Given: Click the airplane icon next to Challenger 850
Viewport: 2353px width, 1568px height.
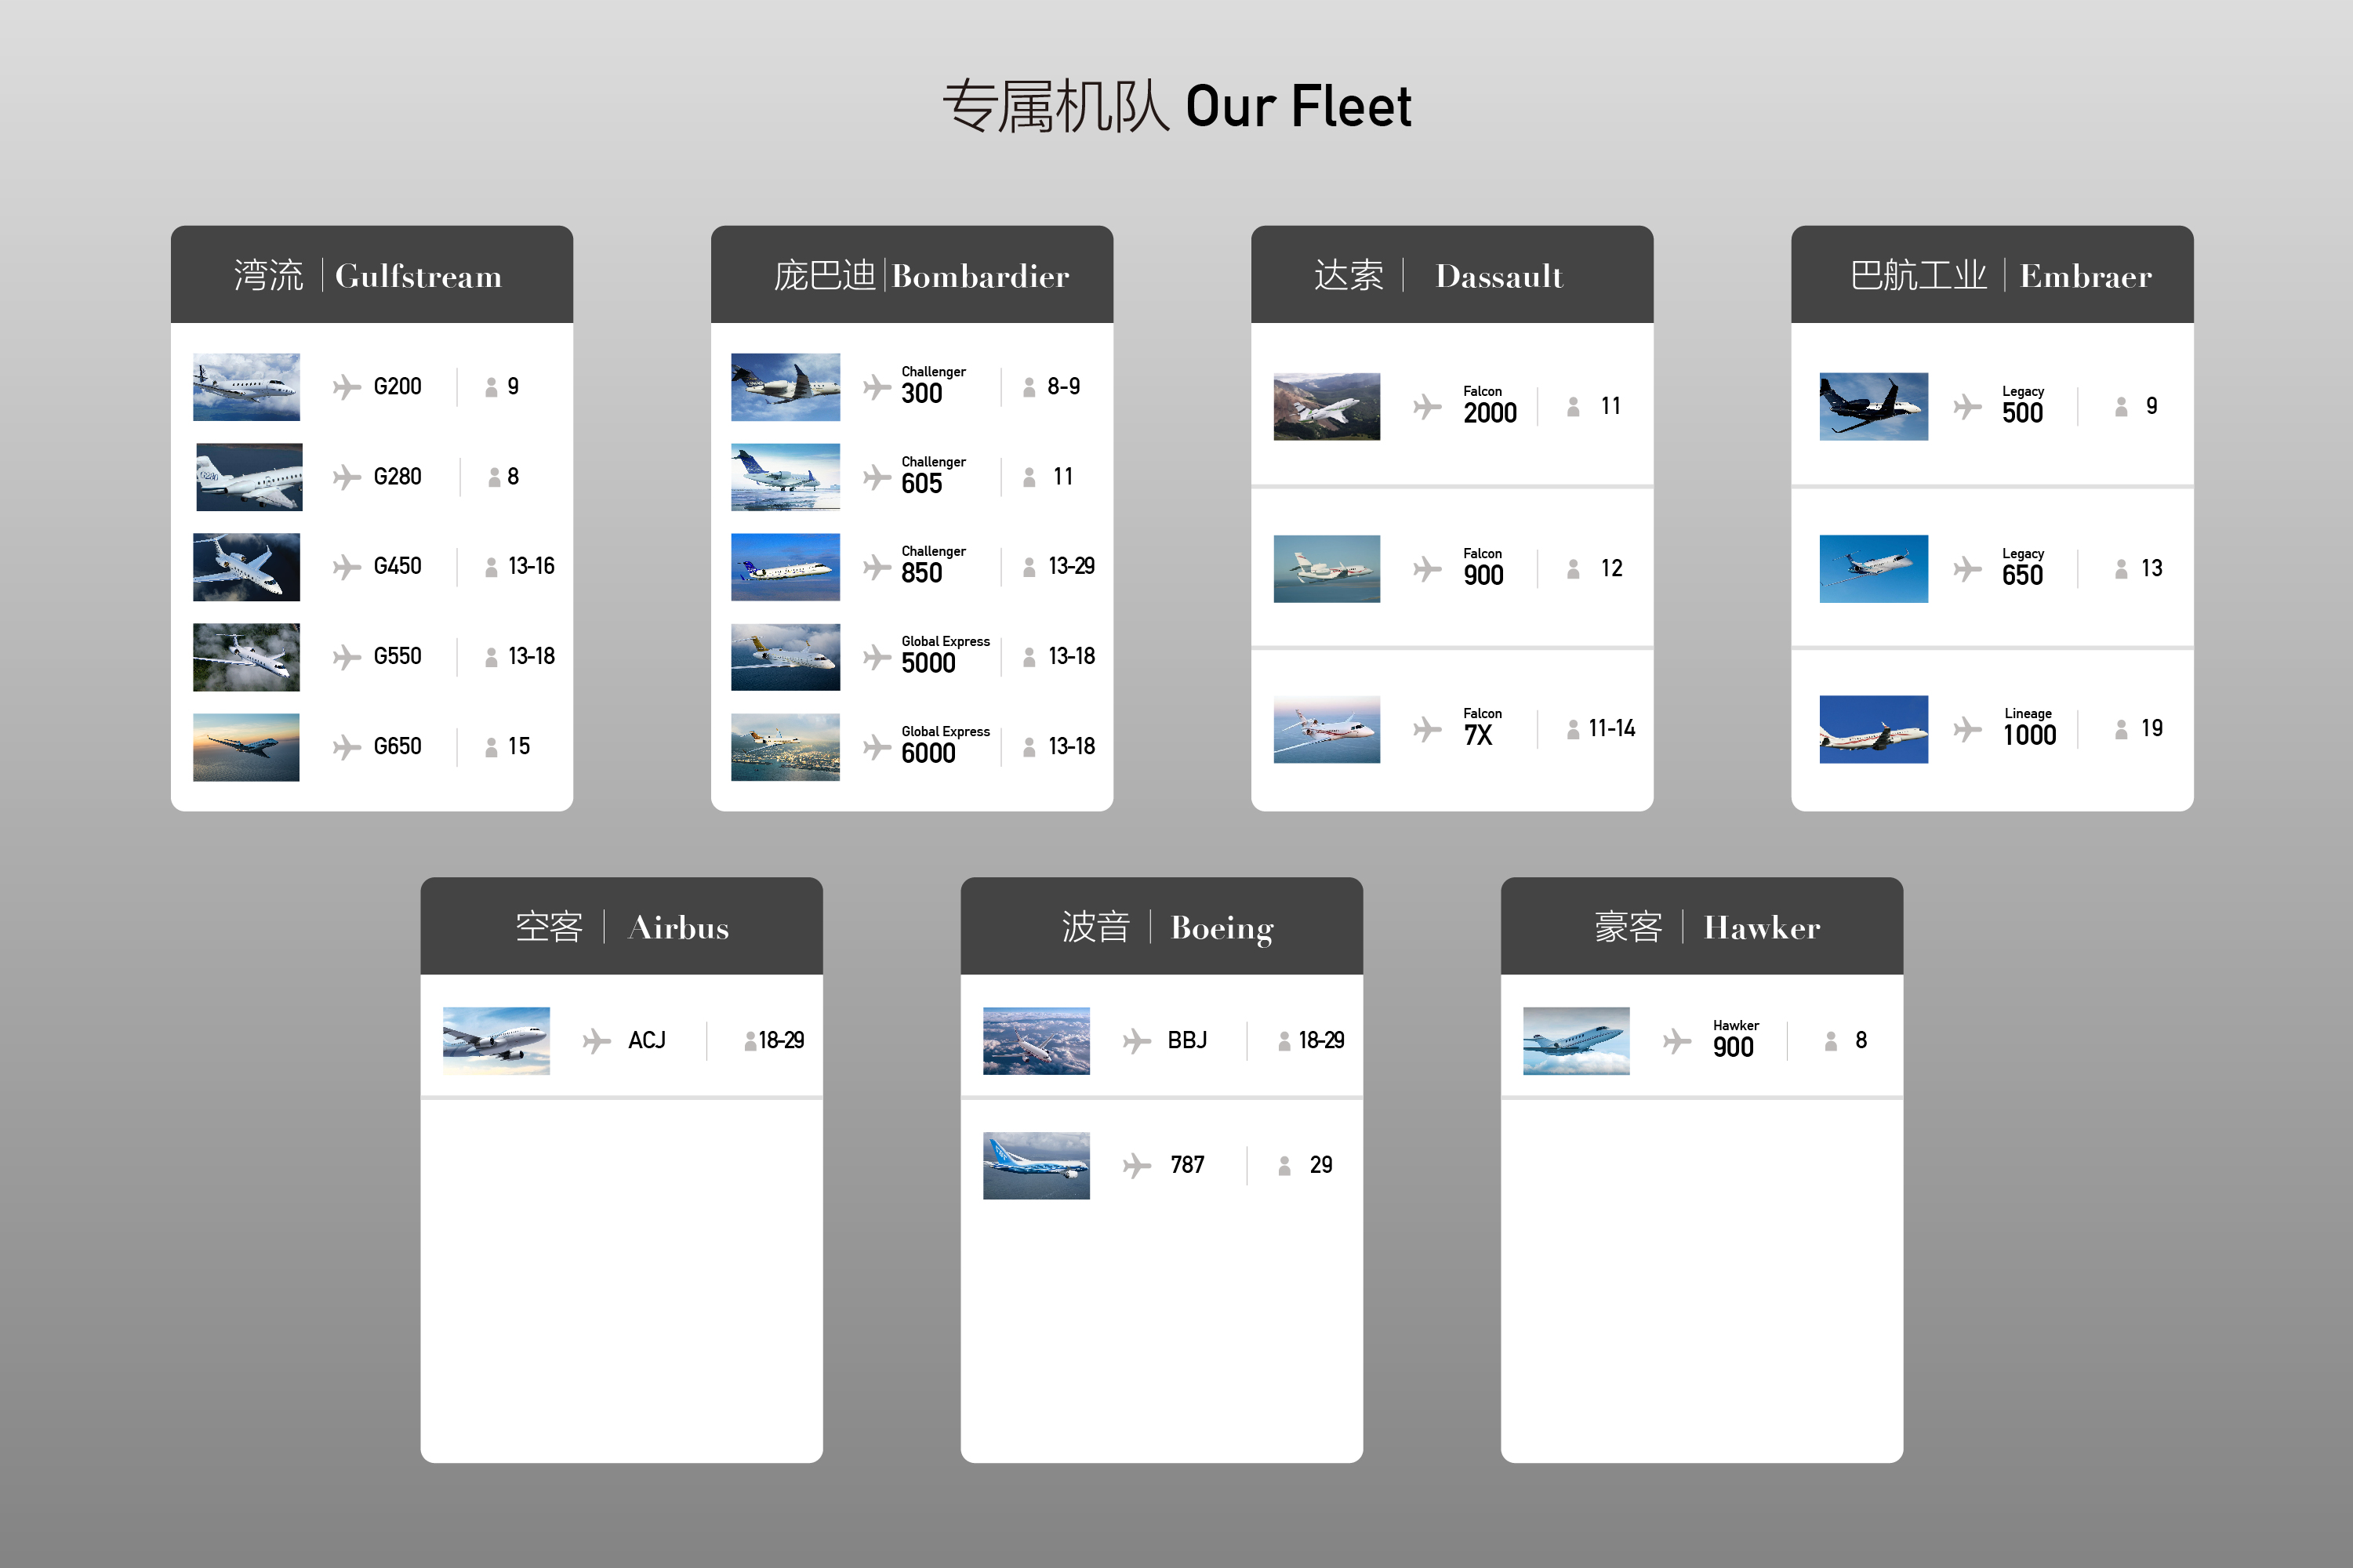Looking at the screenshot, I should 876,567.
